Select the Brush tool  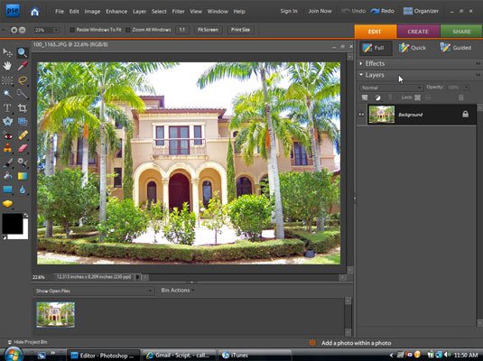pyautogui.click(x=7, y=162)
